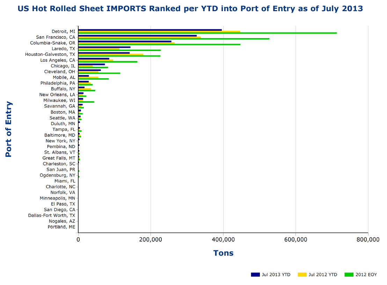The image size is (387, 285).
Task: Click the yellow Jul 2012 YTD legend swatch
Action: tap(302, 275)
